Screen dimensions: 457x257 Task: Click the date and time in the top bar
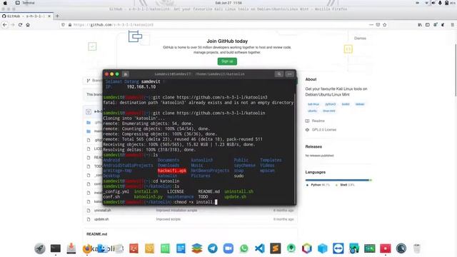[x=228, y=3]
